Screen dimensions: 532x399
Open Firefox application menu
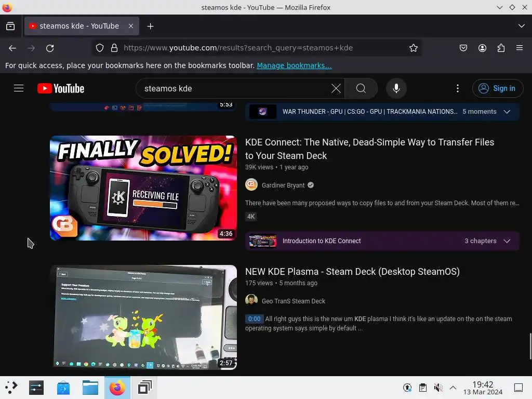click(520, 48)
